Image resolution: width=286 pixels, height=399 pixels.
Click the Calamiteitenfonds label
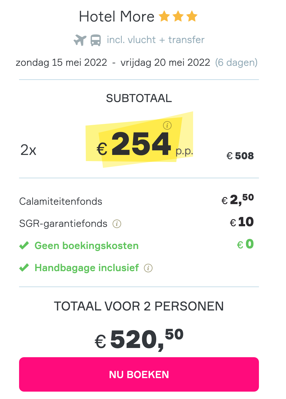coord(61,201)
